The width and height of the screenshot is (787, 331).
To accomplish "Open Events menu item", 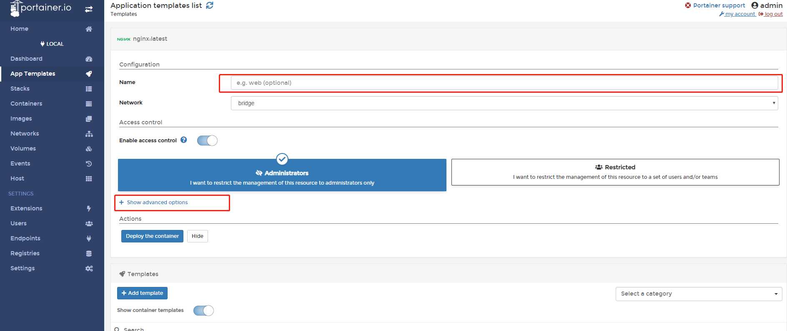I will click(52, 163).
